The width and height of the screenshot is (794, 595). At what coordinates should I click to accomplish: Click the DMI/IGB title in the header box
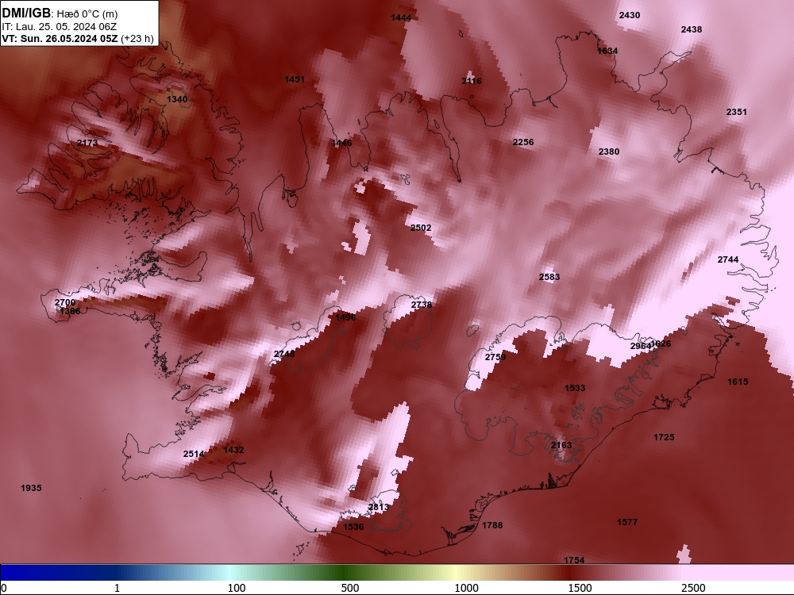coord(26,13)
